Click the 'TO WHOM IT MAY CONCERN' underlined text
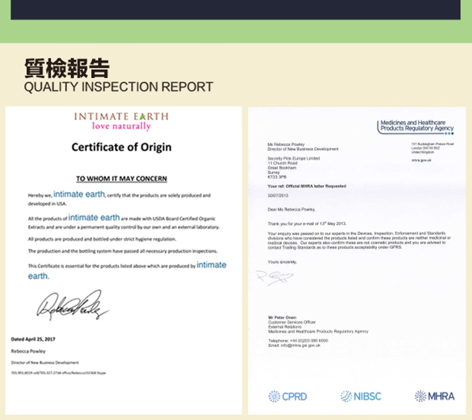 pos(121,179)
